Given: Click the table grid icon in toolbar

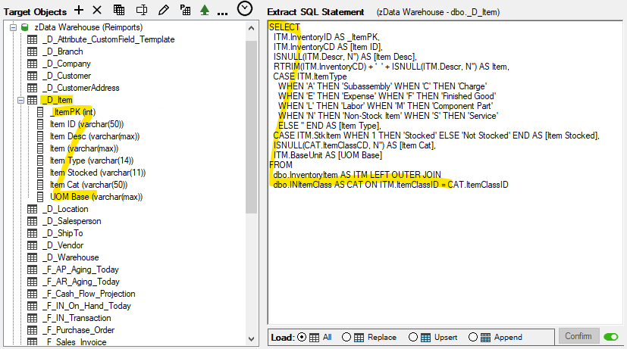Looking at the screenshot, I should (x=119, y=10).
